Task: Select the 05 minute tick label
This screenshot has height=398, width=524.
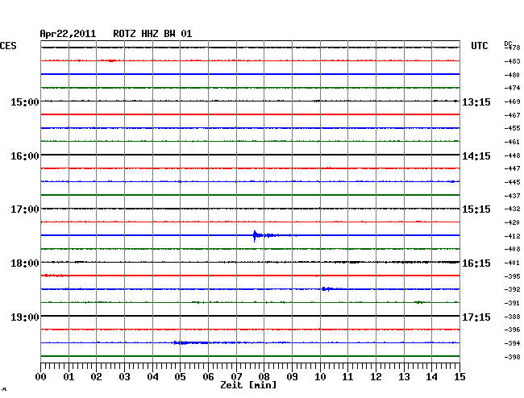Action: pos(180,377)
